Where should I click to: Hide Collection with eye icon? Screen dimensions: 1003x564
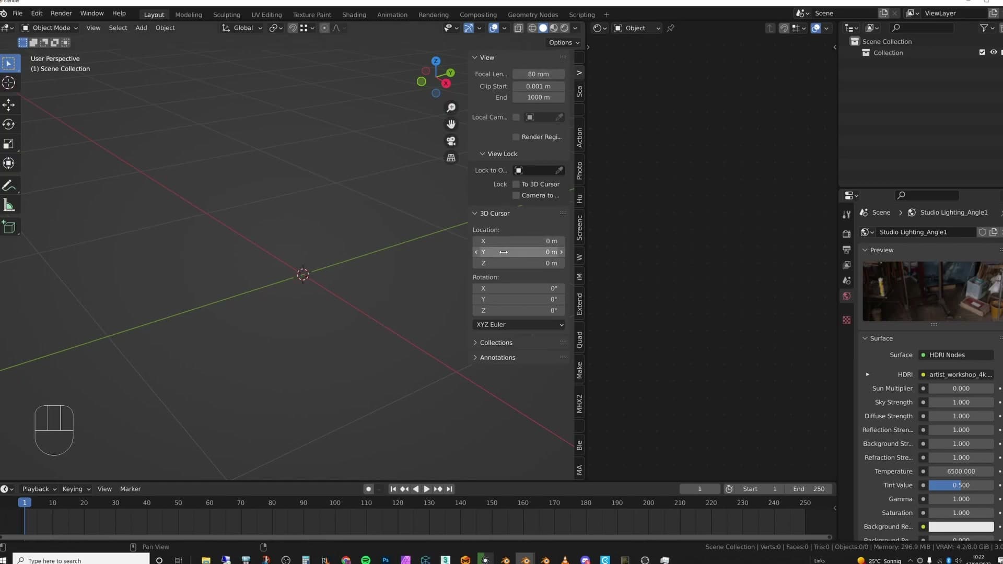(994, 52)
